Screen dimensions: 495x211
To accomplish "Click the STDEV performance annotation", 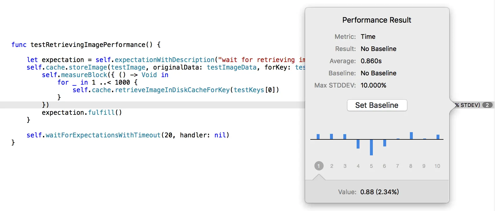I will pyautogui.click(x=467, y=105).
